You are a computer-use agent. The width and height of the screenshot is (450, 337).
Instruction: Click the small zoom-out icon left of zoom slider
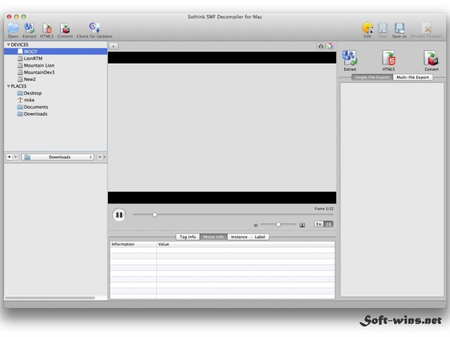(256, 226)
